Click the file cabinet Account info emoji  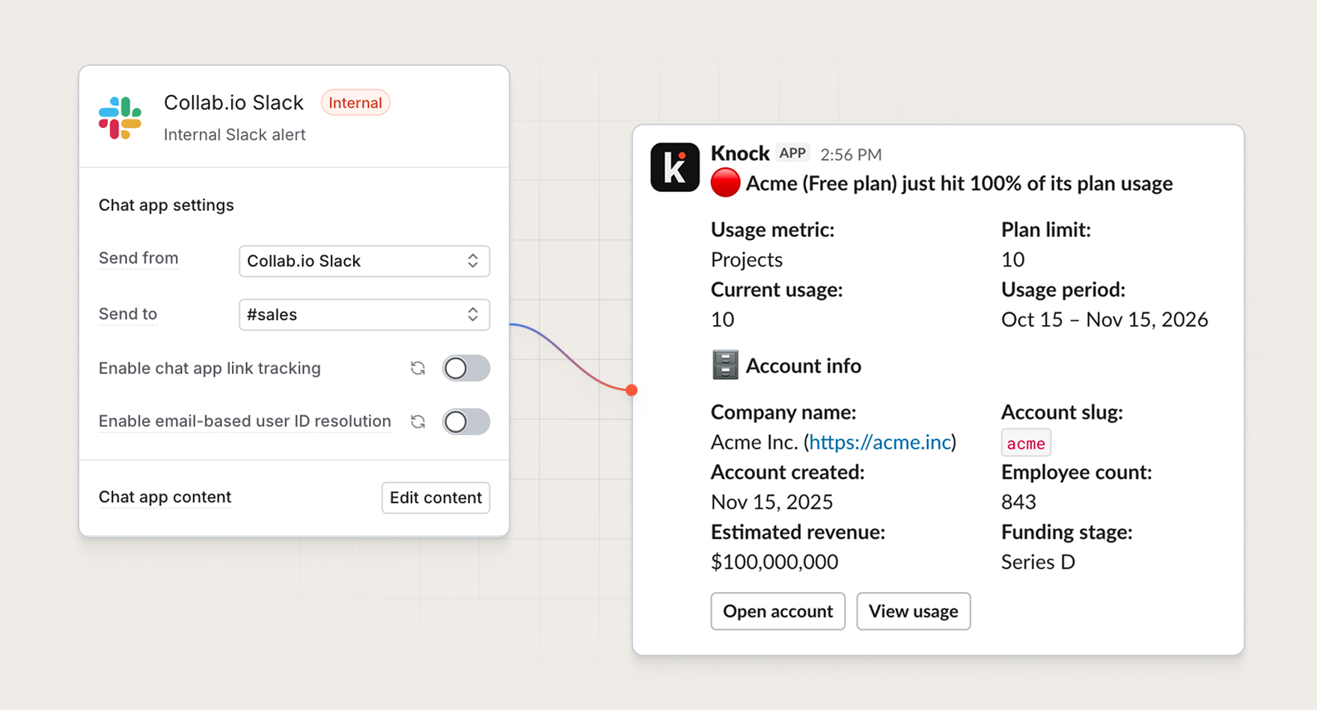coord(725,365)
